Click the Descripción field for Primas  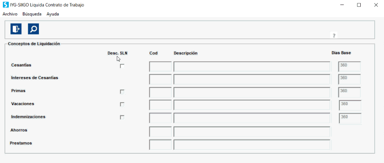tap(252, 92)
